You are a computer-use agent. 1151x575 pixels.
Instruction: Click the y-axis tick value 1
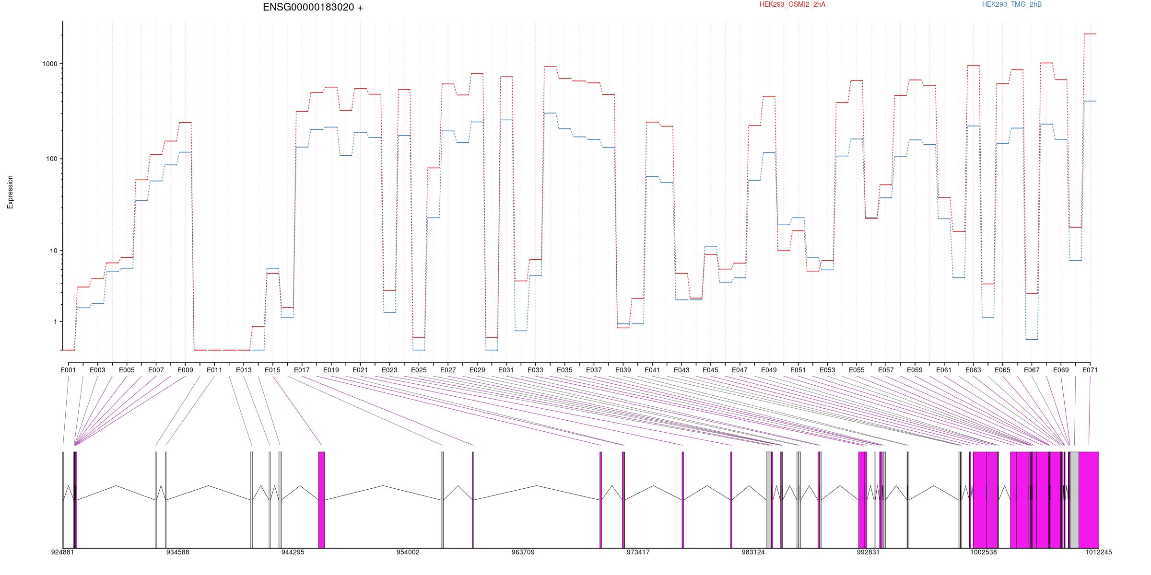click(55, 322)
